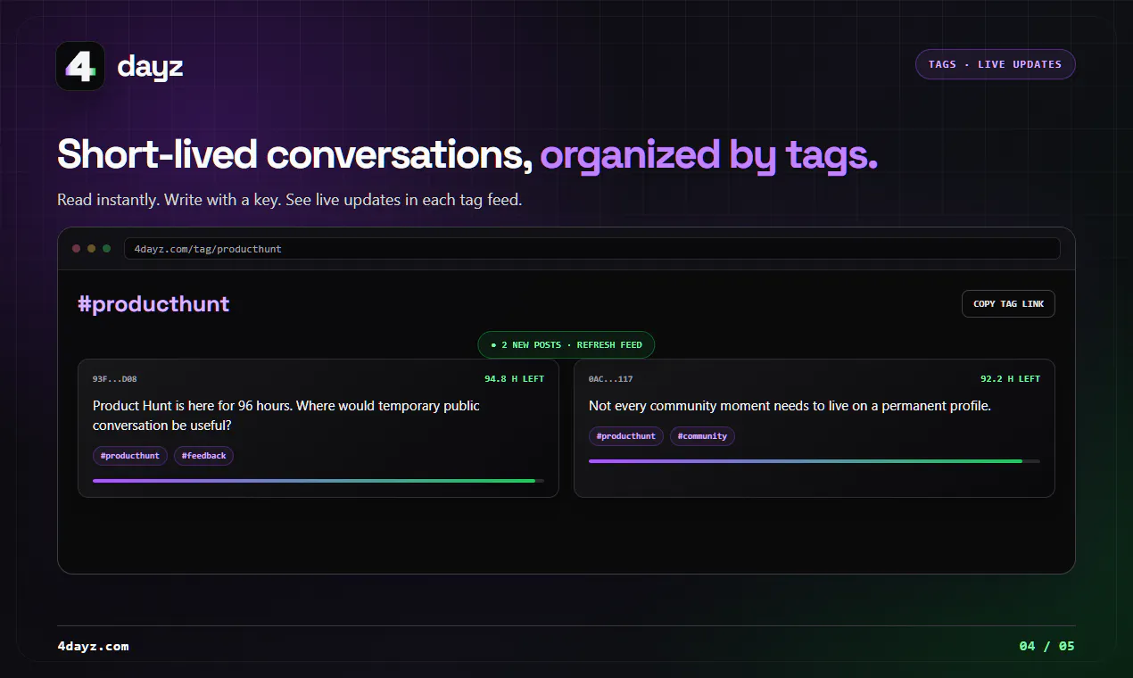Click the green window dot
Viewport: 1133px width, 678px height.
coord(107,249)
